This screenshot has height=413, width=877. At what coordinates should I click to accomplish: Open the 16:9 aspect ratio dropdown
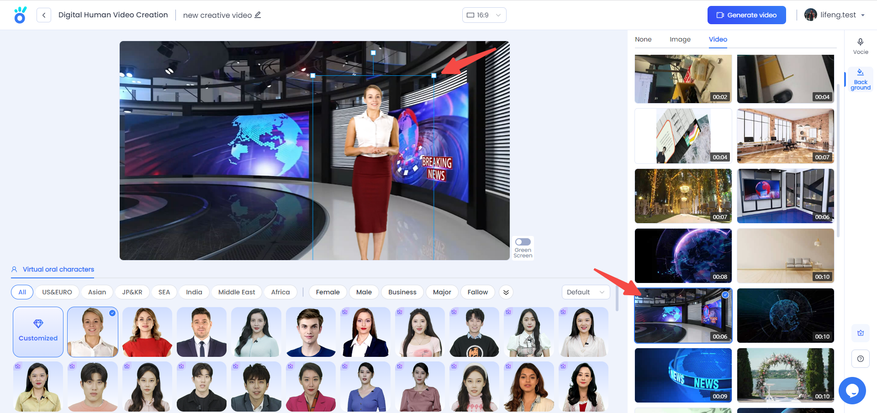pyautogui.click(x=484, y=15)
